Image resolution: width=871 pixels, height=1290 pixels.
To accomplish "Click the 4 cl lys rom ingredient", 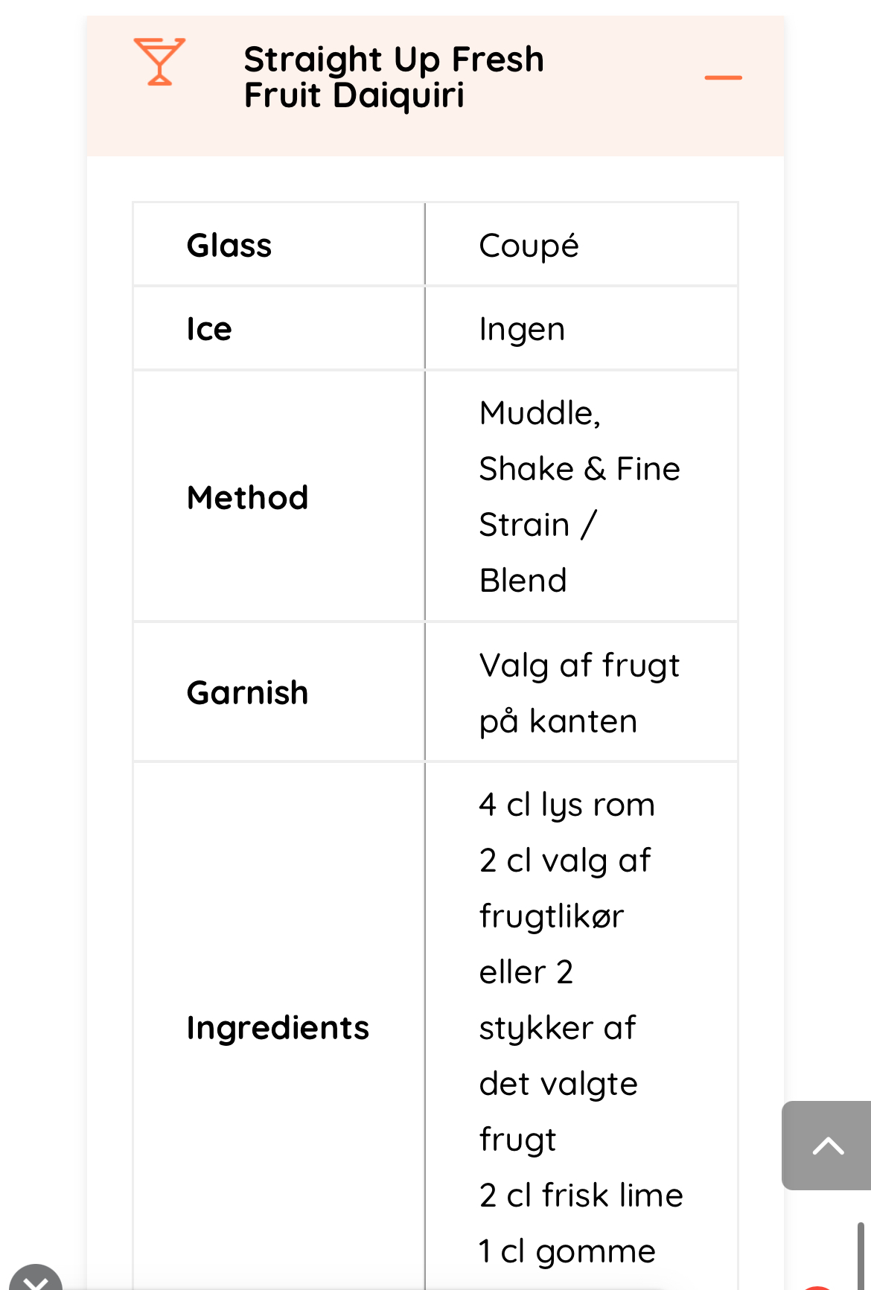I will point(567,805).
